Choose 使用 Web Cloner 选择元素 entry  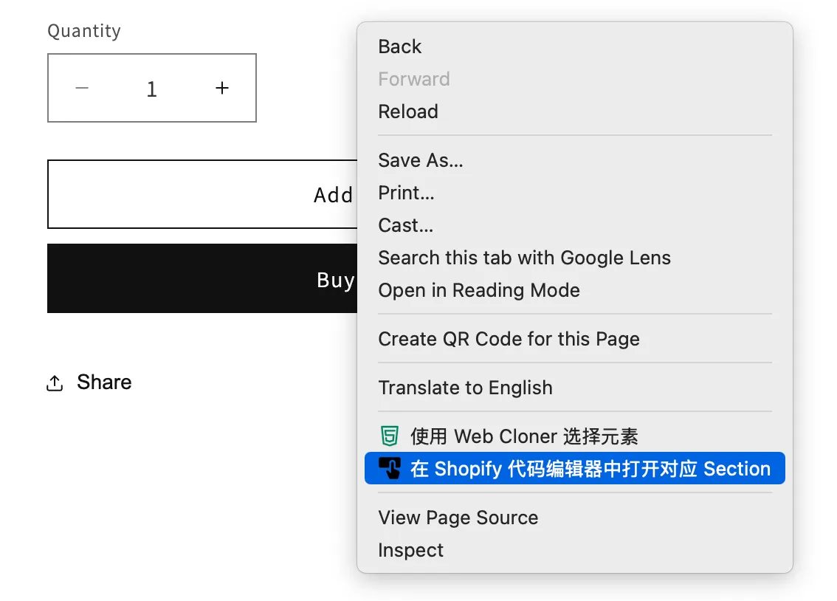coord(575,436)
